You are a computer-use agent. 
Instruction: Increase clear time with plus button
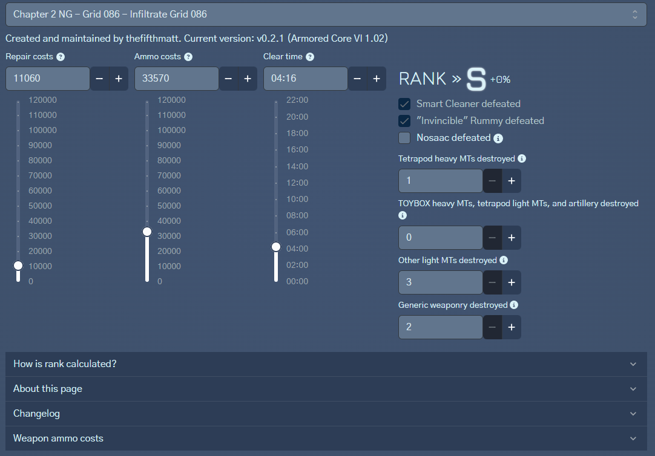click(377, 79)
